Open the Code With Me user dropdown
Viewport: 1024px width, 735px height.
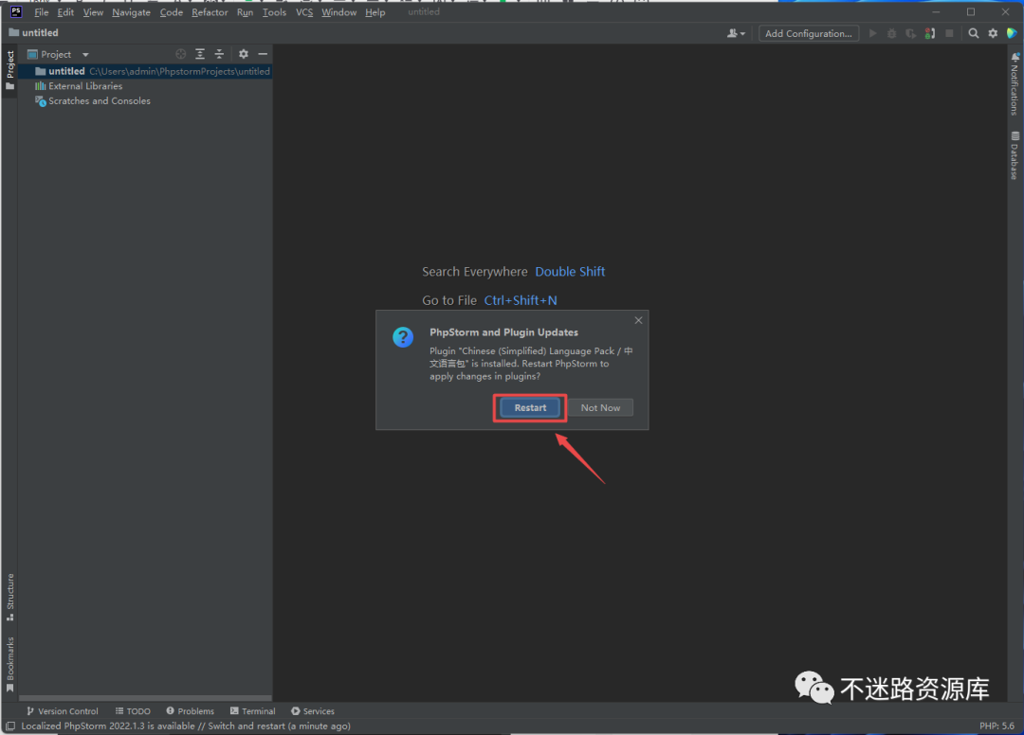[x=736, y=33]
